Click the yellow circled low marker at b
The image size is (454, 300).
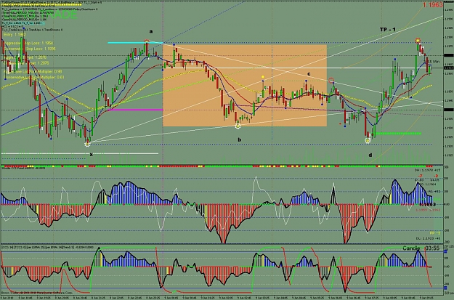(x=238, y=126)
